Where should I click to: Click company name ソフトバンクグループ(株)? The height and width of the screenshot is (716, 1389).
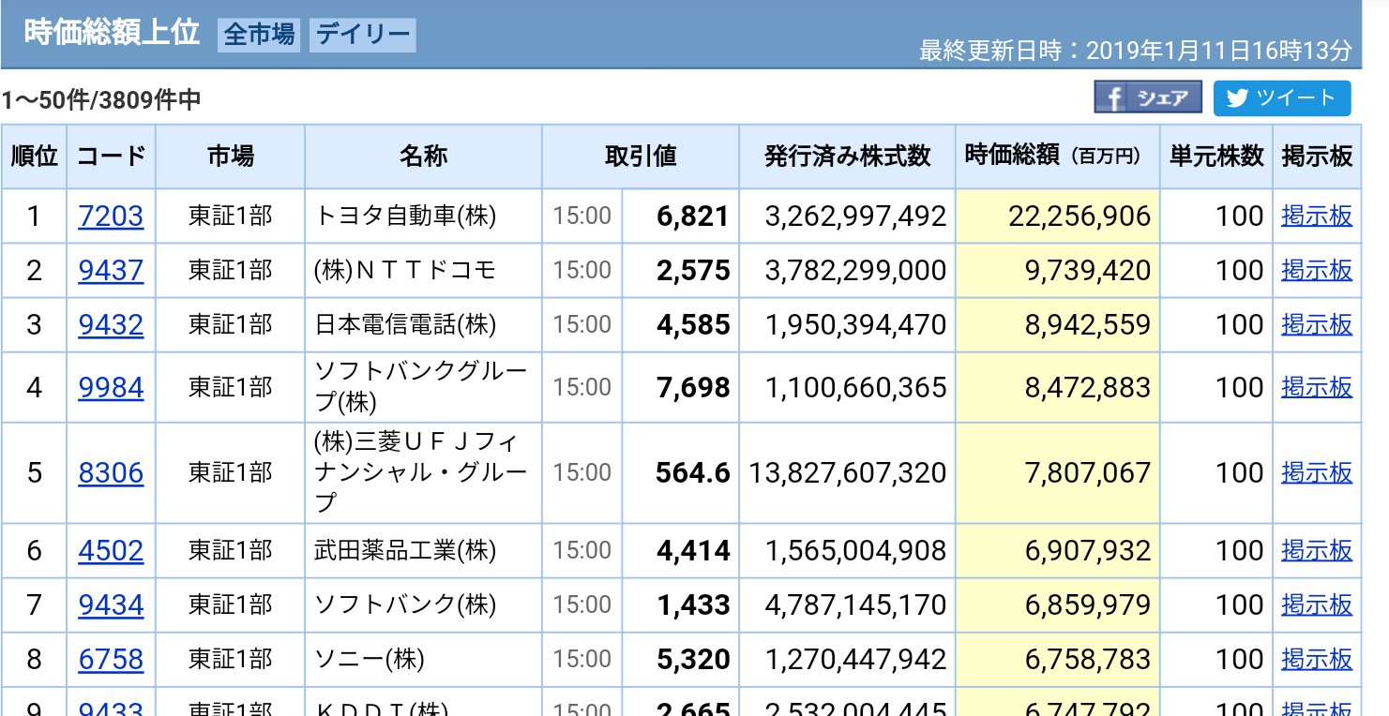(x=421, y=387)
